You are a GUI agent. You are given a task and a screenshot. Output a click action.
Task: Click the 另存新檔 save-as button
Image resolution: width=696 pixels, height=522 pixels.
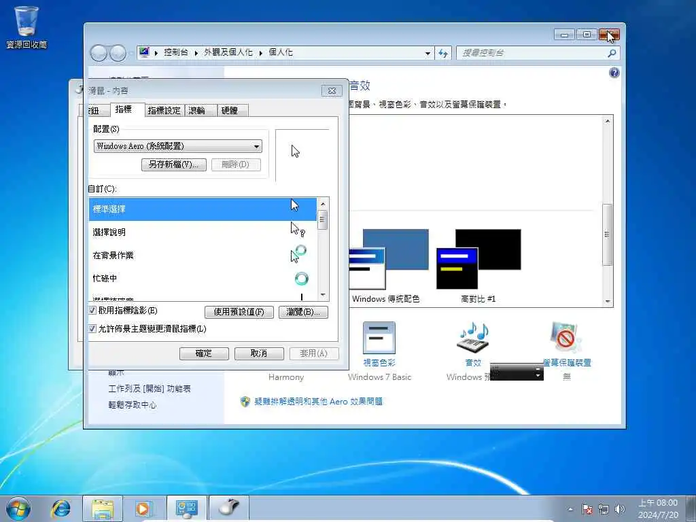click(x=174, y=164)
